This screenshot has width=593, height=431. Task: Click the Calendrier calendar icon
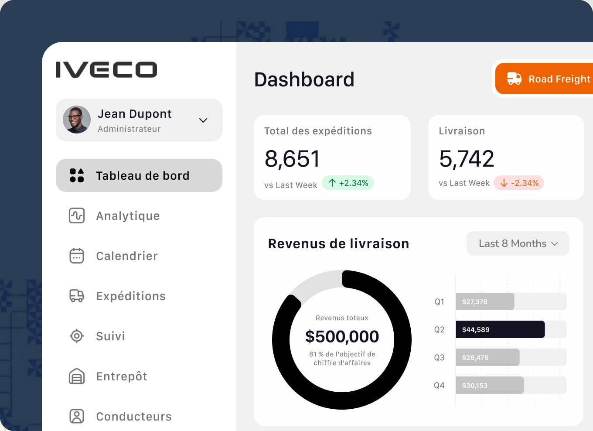click(77, 256)
